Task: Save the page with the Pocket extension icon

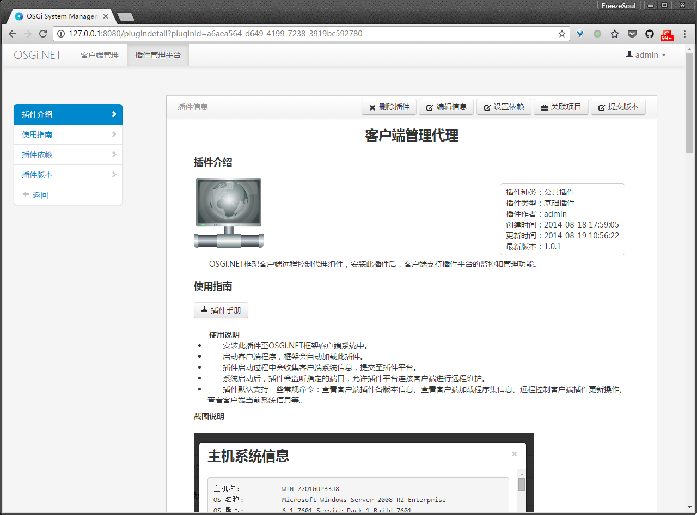Action: [632, 34]
